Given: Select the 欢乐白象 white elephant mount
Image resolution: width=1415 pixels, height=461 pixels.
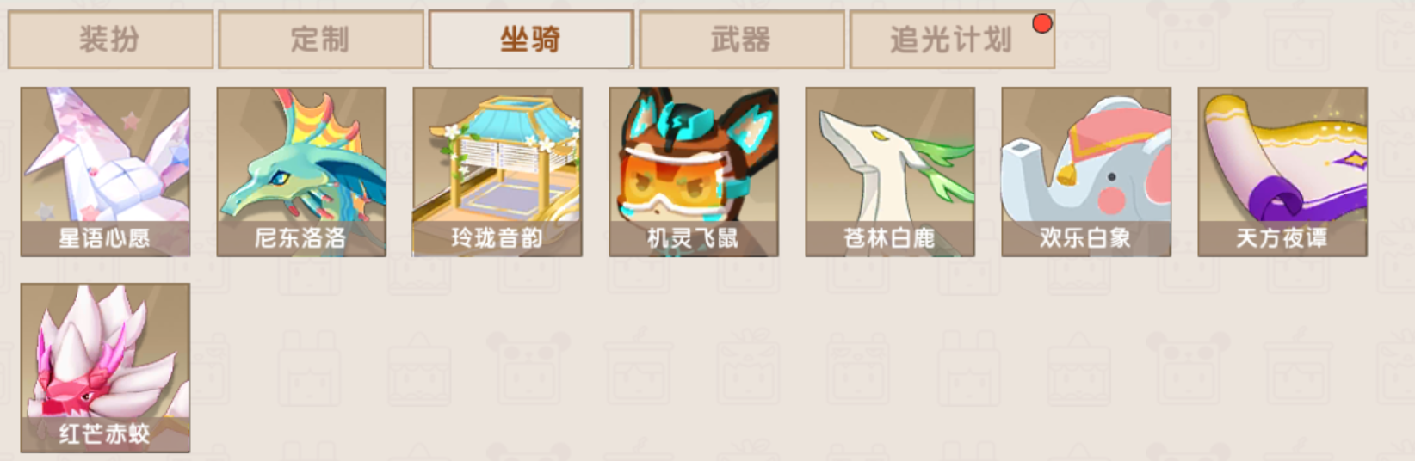Looking at the screenshot, I should pyautogui.click(x=1086, y=171).
